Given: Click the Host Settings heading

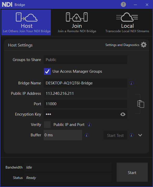Looking at the screenshot, I should pyautogui.click(x=20, y=45).
